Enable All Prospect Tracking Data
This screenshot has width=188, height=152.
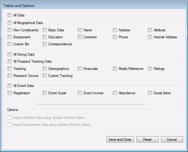click(x=9, y=61)
